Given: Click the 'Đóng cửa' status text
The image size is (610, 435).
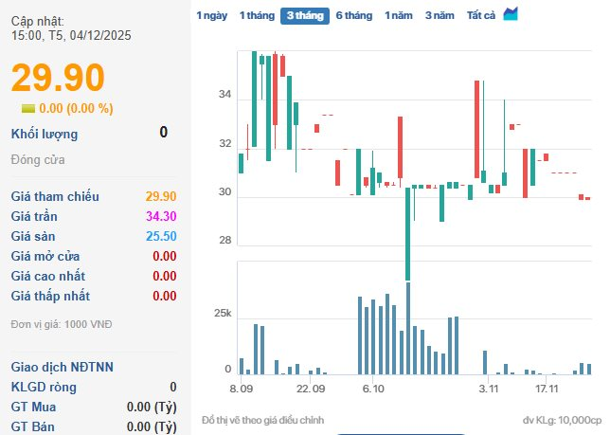Looking at the screenshot, I should click(x=38, y=159).
